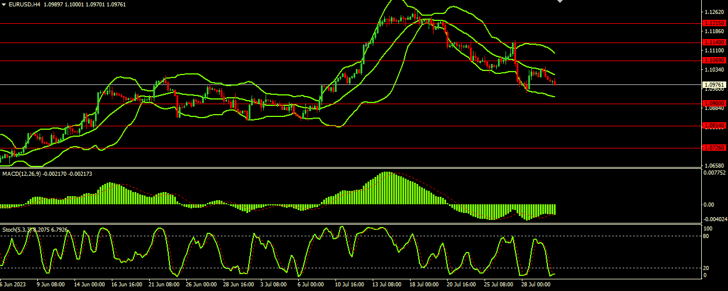Click the 28 Jul 00:00 time axis label
The height and width of the screenshot is (291, 728).
coord(536,285)
